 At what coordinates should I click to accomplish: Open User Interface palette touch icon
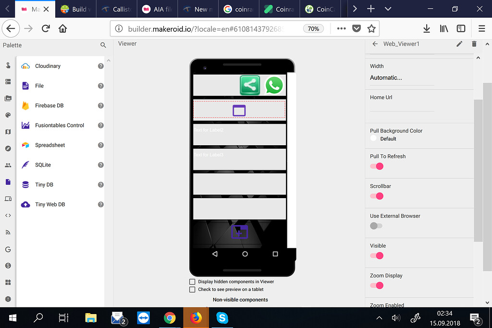[8, 65]
